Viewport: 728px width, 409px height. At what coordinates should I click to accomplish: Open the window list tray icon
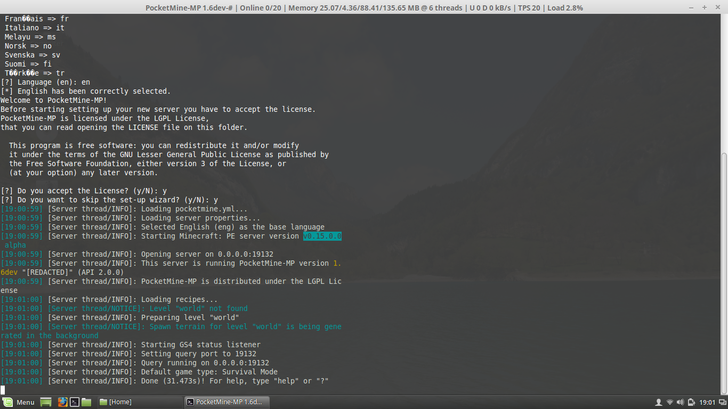(722, 402)
